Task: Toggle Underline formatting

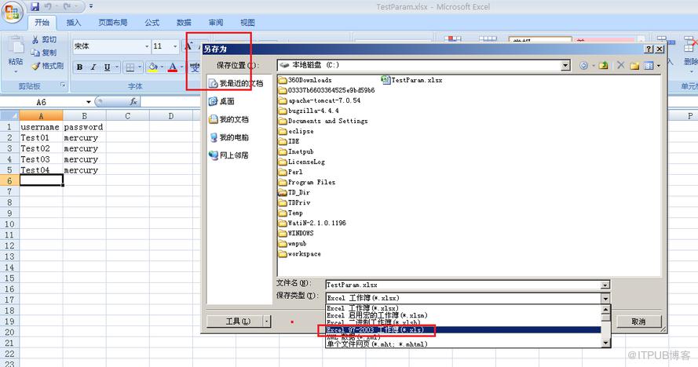Action: point(107,67)
